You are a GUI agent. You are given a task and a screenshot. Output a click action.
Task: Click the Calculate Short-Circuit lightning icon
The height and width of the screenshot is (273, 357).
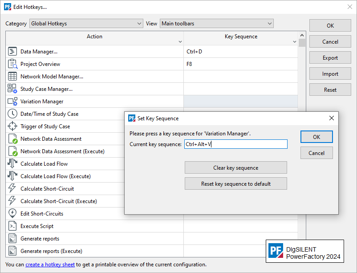click(x=12, y=188)
